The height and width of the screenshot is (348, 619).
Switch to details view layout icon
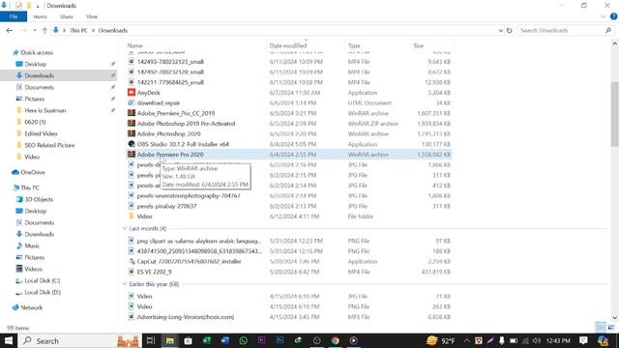[601, 327]
